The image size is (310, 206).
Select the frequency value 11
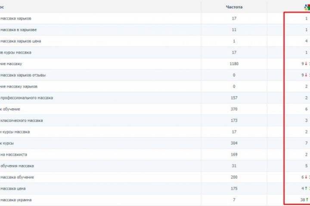234,30
